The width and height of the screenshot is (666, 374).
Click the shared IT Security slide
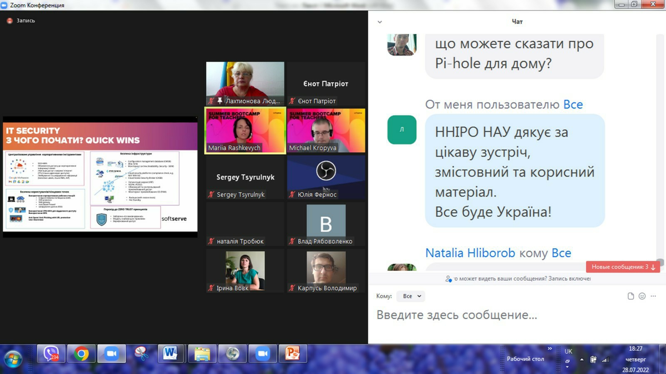[100, 177]
